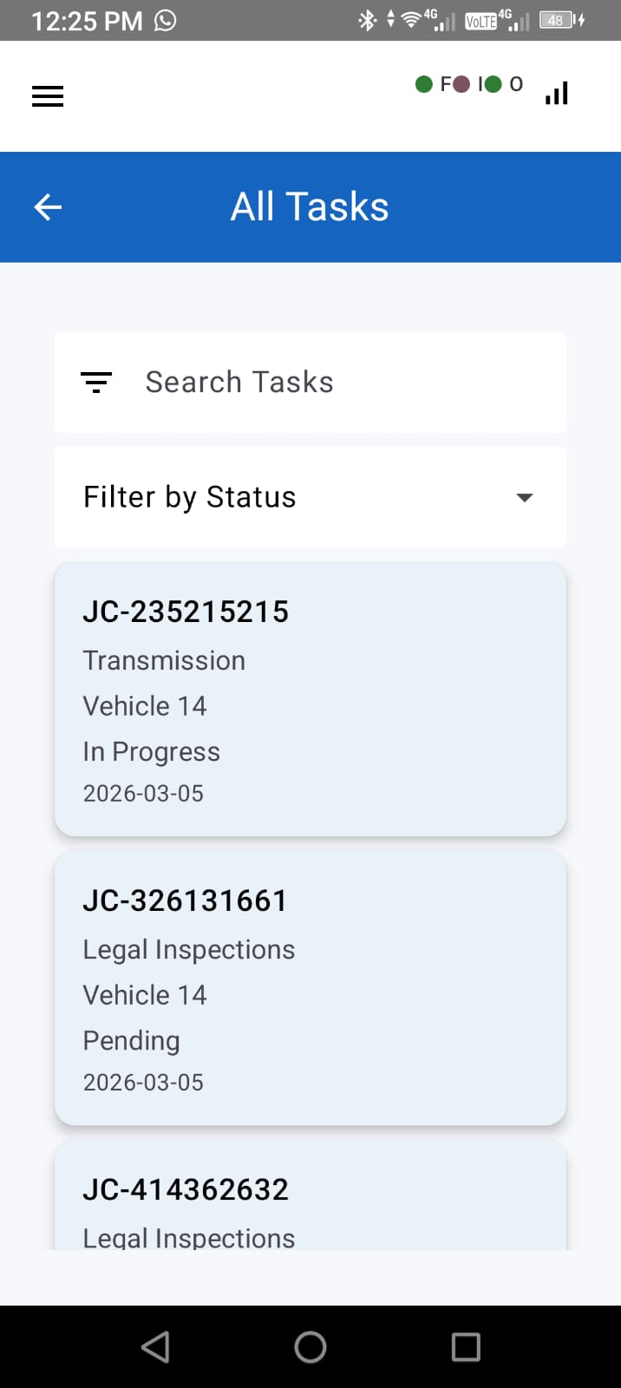Open task card JC-235215215
This screenshot has height=1388, width=621.
point(310,699)
